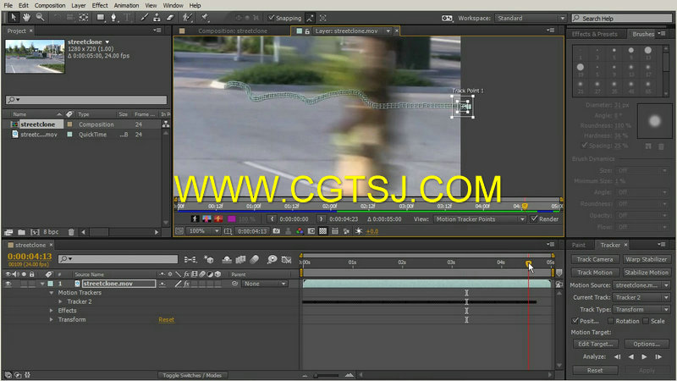Click the Track Camera button
Screen dimensions: 677x381
pos(595,259)
